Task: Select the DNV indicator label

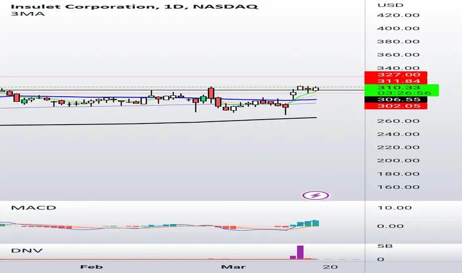Action: (27, 251)
